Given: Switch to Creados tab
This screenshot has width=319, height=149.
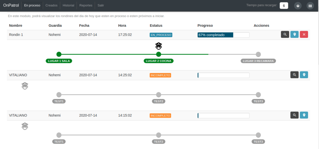Looking at the screenshot, I should click(x=51, y=6).
